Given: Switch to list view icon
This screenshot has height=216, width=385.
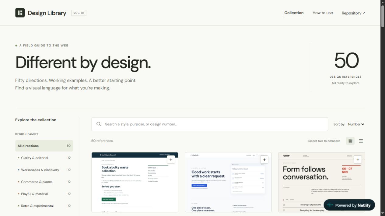Looking at the screenshot, I should pyautogui.click(x=361, y=141).
